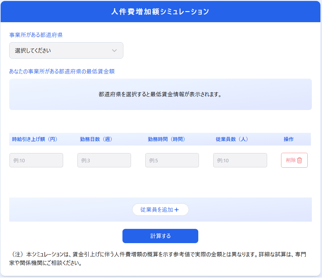Click the minimum wage info message box
This screenshot has width=322, height=278.
161,94
